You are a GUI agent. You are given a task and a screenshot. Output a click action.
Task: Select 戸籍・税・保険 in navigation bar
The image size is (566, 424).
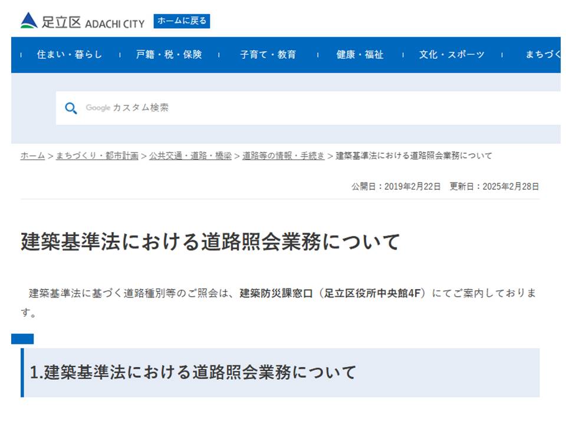[169, 55]
